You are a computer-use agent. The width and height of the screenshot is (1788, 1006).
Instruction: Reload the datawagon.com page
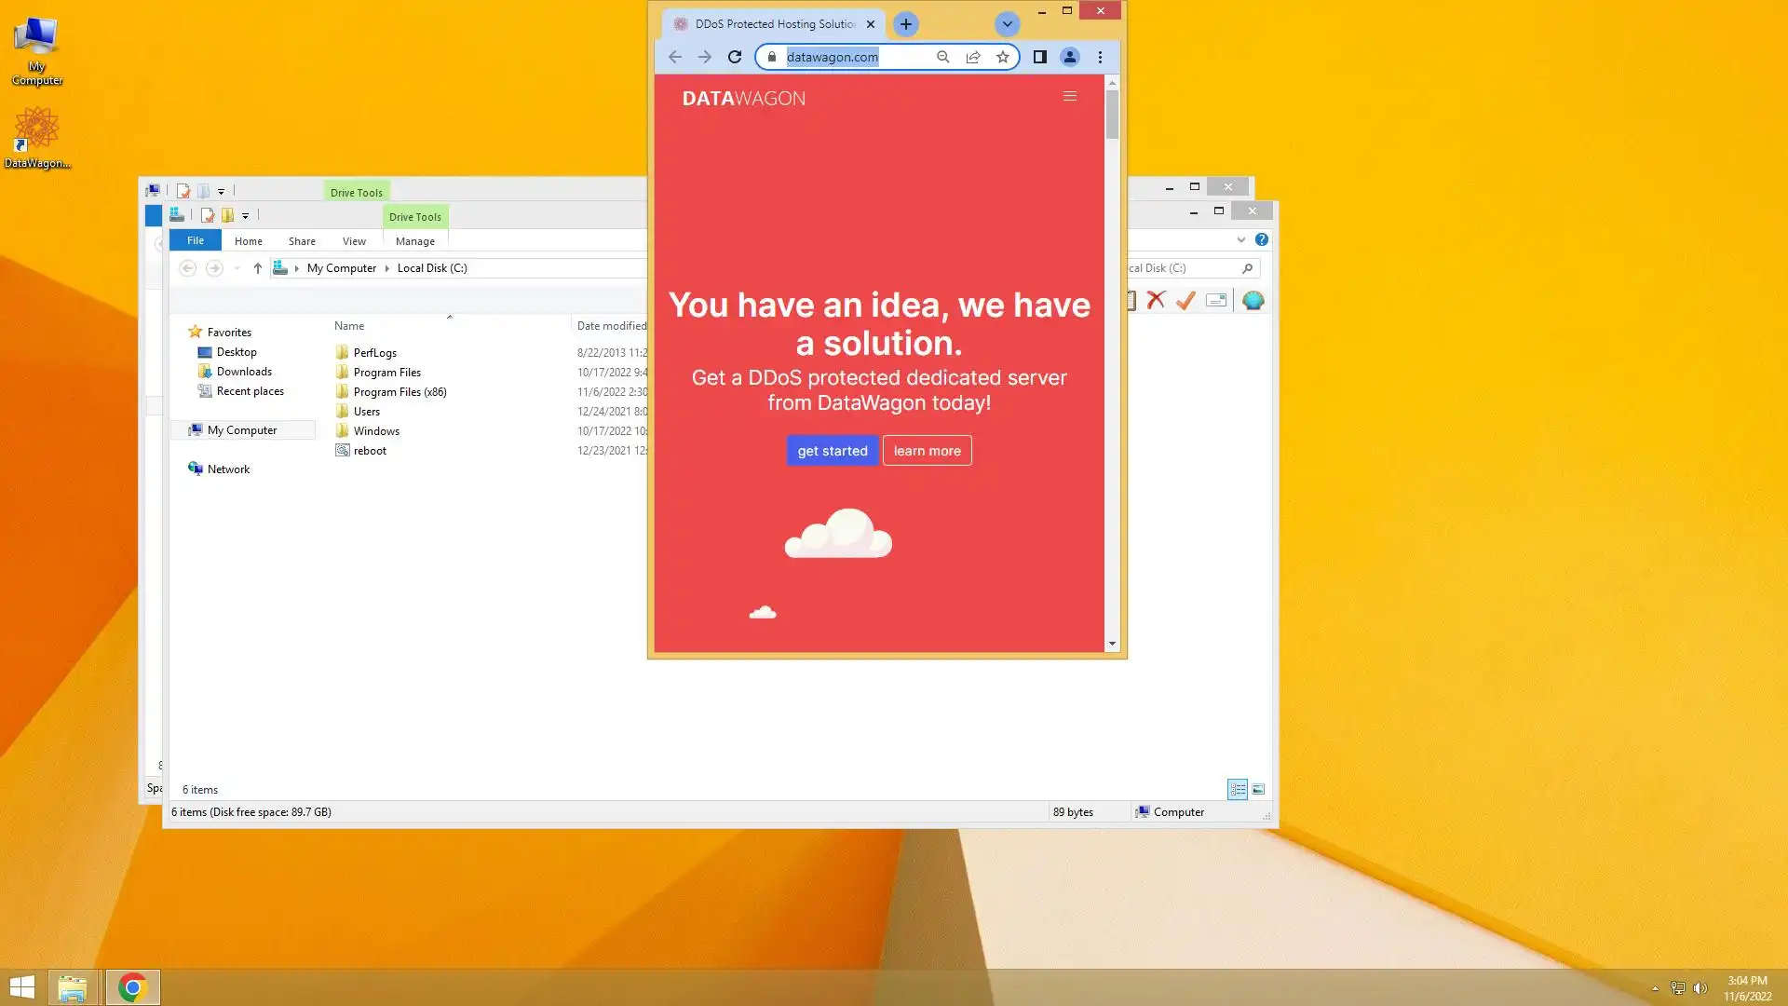pyautogui.click(x=735, y=57)
